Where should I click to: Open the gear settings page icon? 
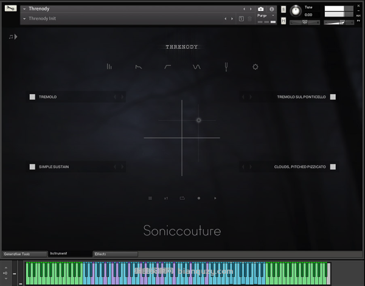(x=255, y=67)
